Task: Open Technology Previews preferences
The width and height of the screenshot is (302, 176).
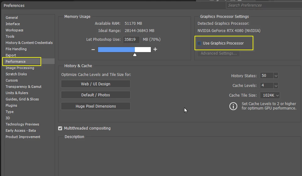Action: coord(22,125)
